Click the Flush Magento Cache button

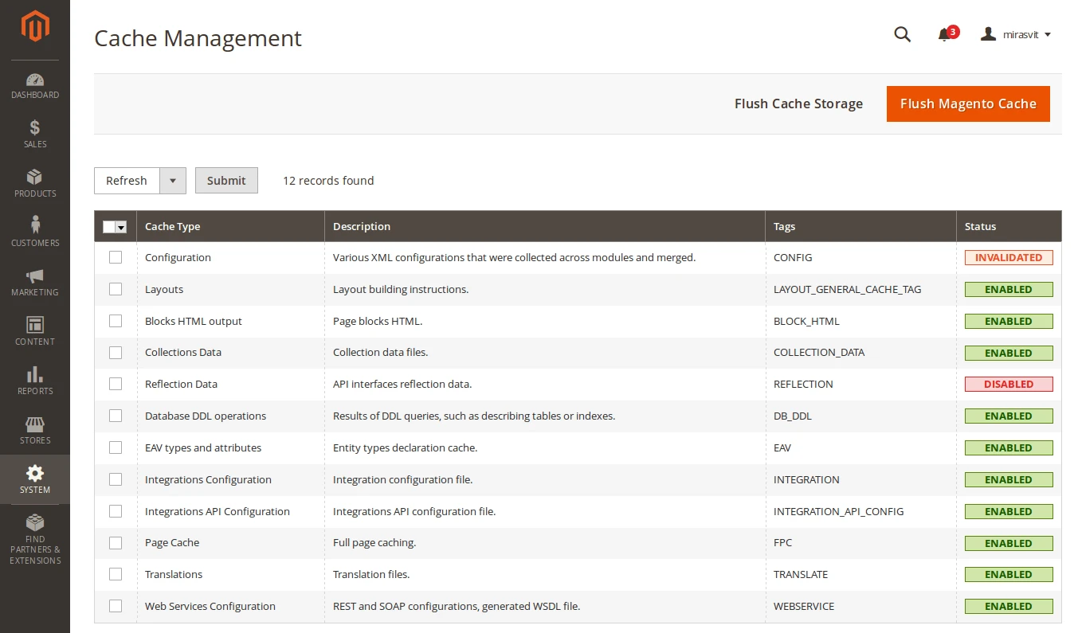click(x=967, y=104)
